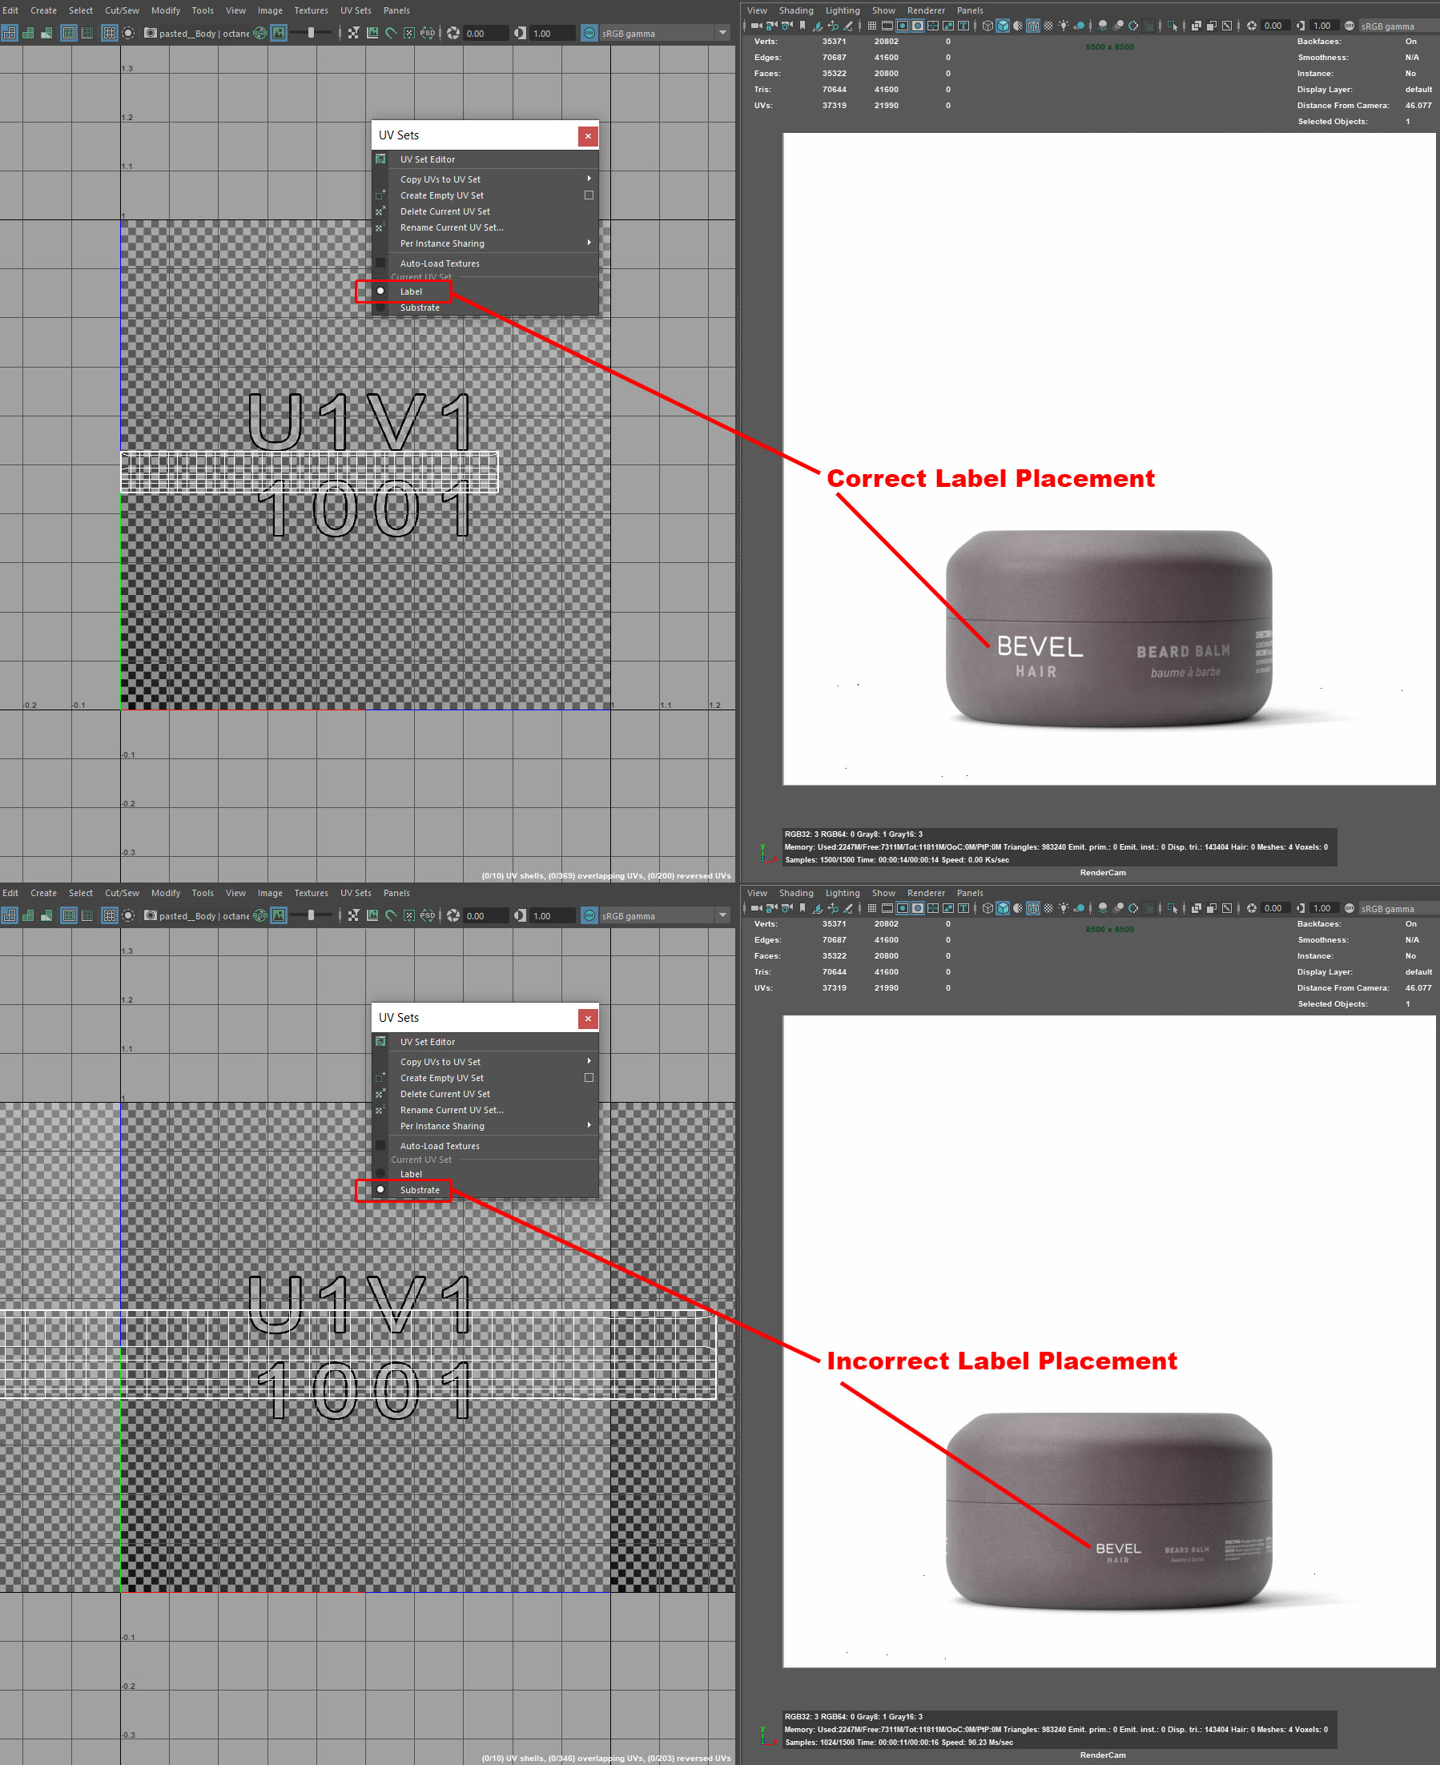The image size is (1440, 1765).
Task: Switch to wireframe shading in upper viewport
Action: coord(987,26)
